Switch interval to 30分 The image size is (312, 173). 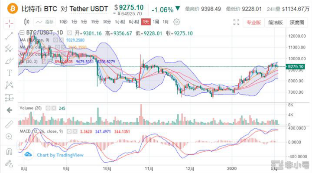[107, 22]
